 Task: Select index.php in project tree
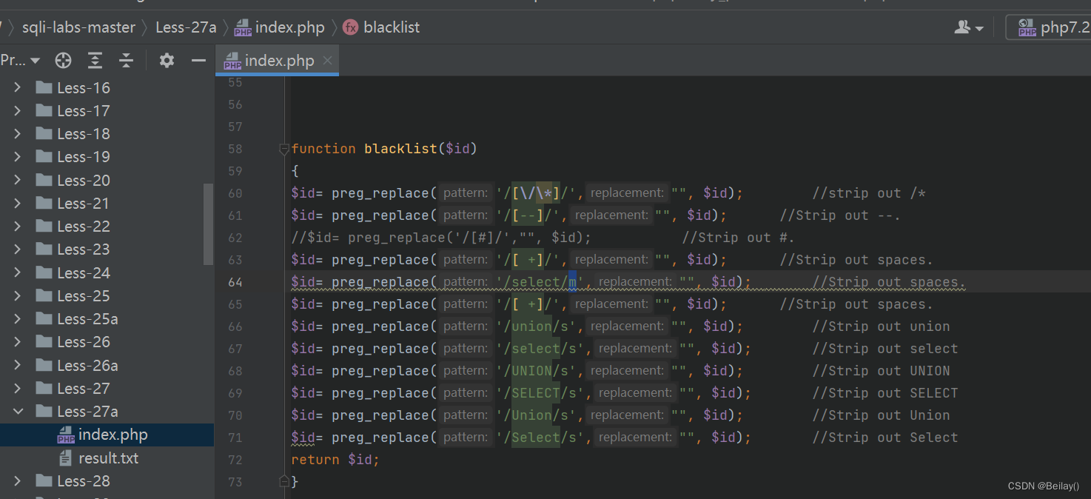[107, 435]
